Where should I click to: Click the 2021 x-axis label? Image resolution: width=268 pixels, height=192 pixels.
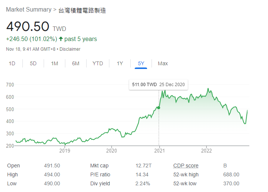159,151
